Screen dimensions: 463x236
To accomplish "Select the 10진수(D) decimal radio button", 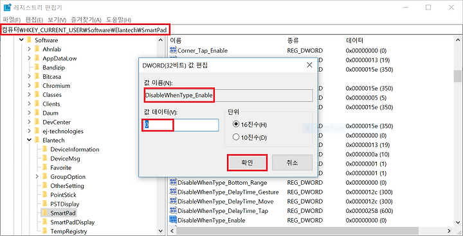I will pyautogui.click(x=236, y=137).
